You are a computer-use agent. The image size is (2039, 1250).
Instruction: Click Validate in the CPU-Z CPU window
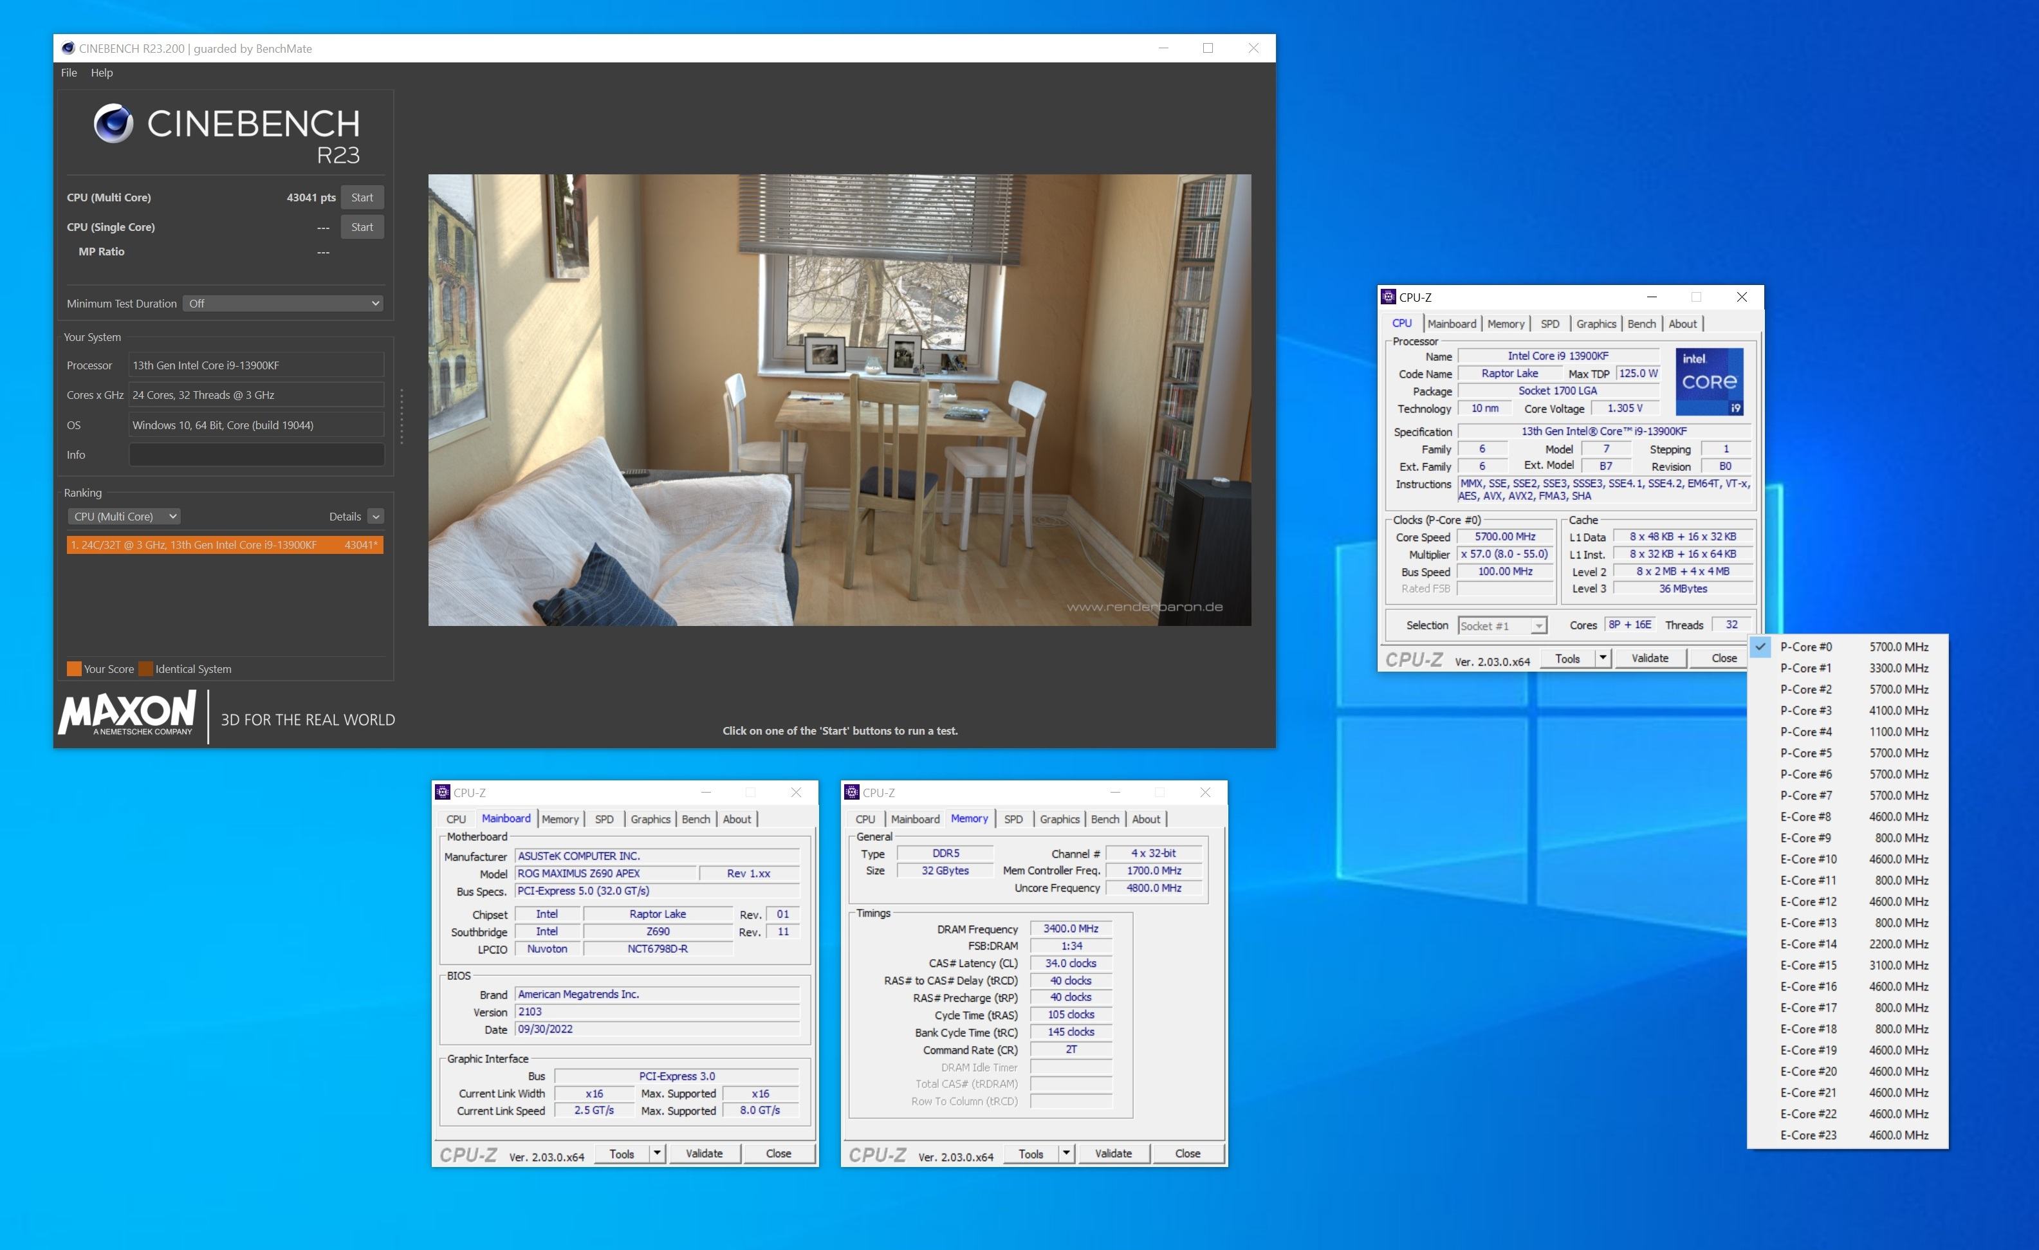(1649, 659)
